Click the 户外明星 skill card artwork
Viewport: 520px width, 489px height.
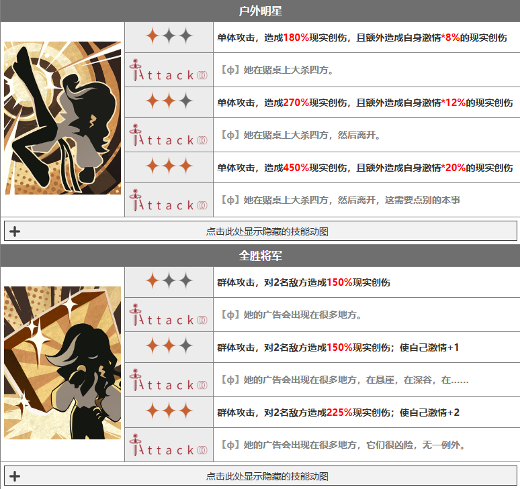click(x=62, y=118)
